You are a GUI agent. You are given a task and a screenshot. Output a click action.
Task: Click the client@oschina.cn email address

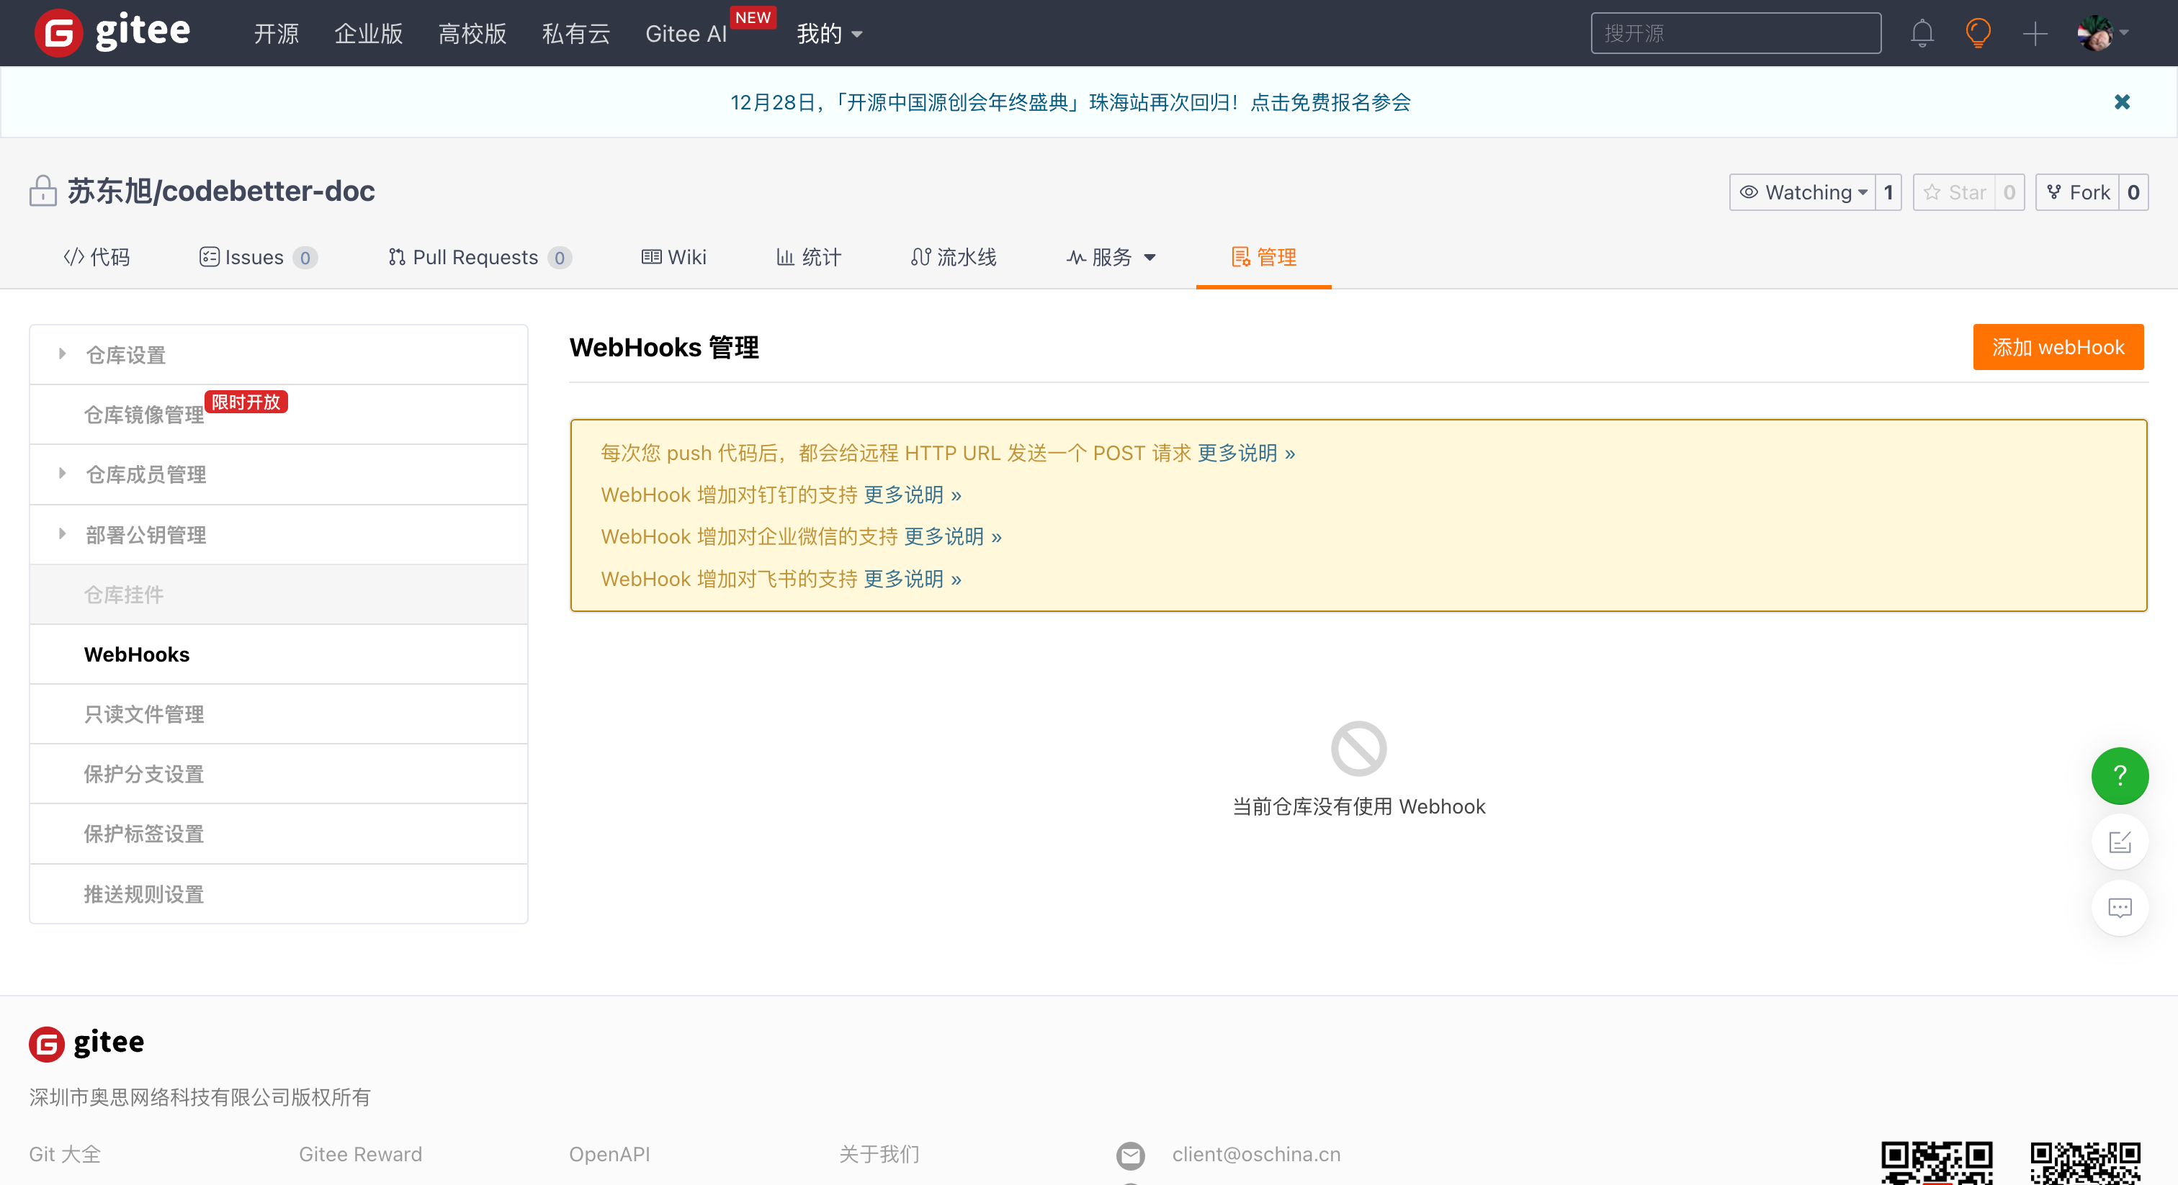click(x=1256, y=1155)
